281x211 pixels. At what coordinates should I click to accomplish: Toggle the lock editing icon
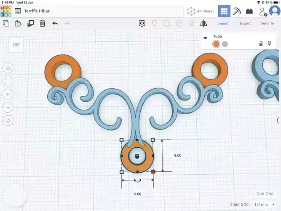click(x=261, y=43)
